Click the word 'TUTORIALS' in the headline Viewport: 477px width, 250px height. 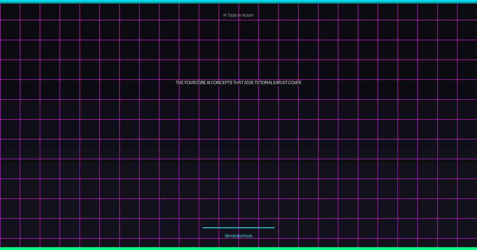[x=265, y=83]
